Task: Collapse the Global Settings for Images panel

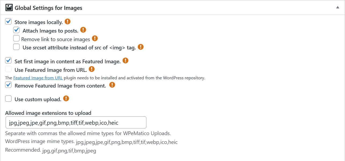Action: 338,7
